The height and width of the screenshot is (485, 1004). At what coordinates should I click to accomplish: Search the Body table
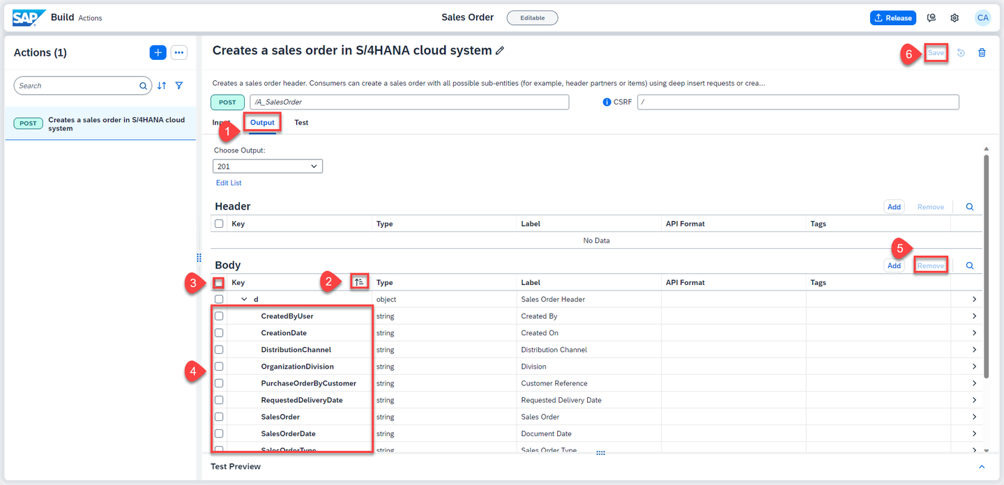pyautogui.click(x=969, y=265)
